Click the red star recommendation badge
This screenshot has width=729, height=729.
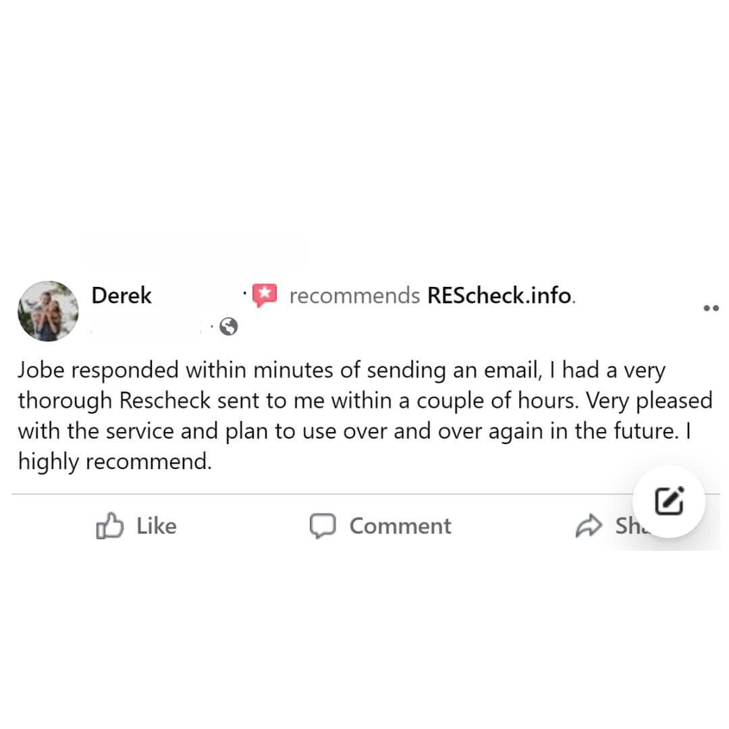tap(265, 295)
